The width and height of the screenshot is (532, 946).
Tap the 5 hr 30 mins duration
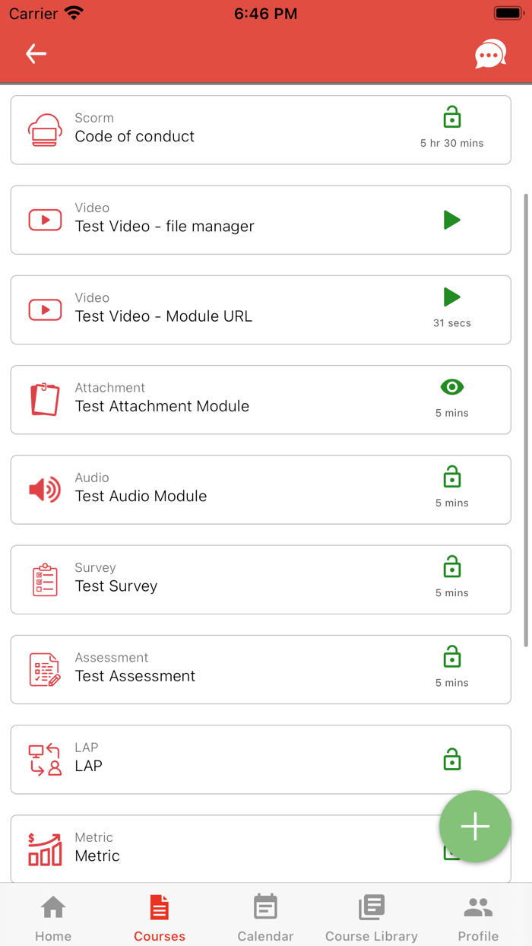452,143
